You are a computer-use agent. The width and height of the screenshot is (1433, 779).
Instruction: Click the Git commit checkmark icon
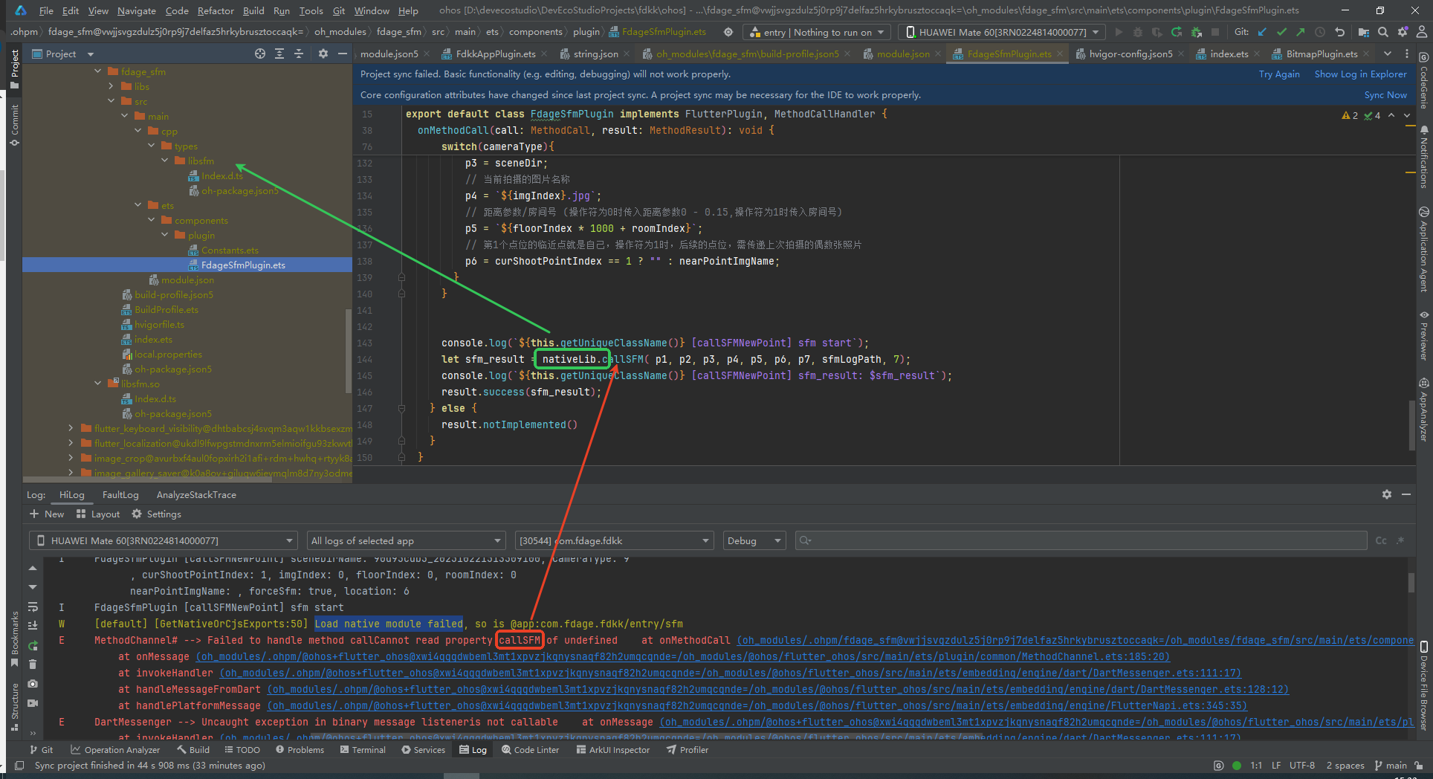pos(1281,32)
